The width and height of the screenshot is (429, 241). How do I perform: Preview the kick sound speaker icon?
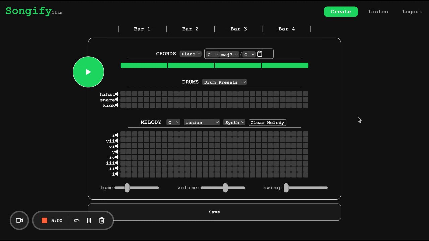pyautogui.click(x=117, y=105)
